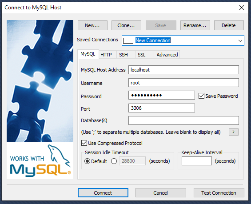This screenshot has height=204, width=251.
Task: Expand the Saved Connections dropdown arrow
Action: click(240, 41)
